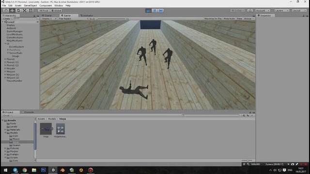Image resolution: width=310 pixels, height=174 pixels.
Task: Click the red recorder taskbar icon
Action: (91, 170)
